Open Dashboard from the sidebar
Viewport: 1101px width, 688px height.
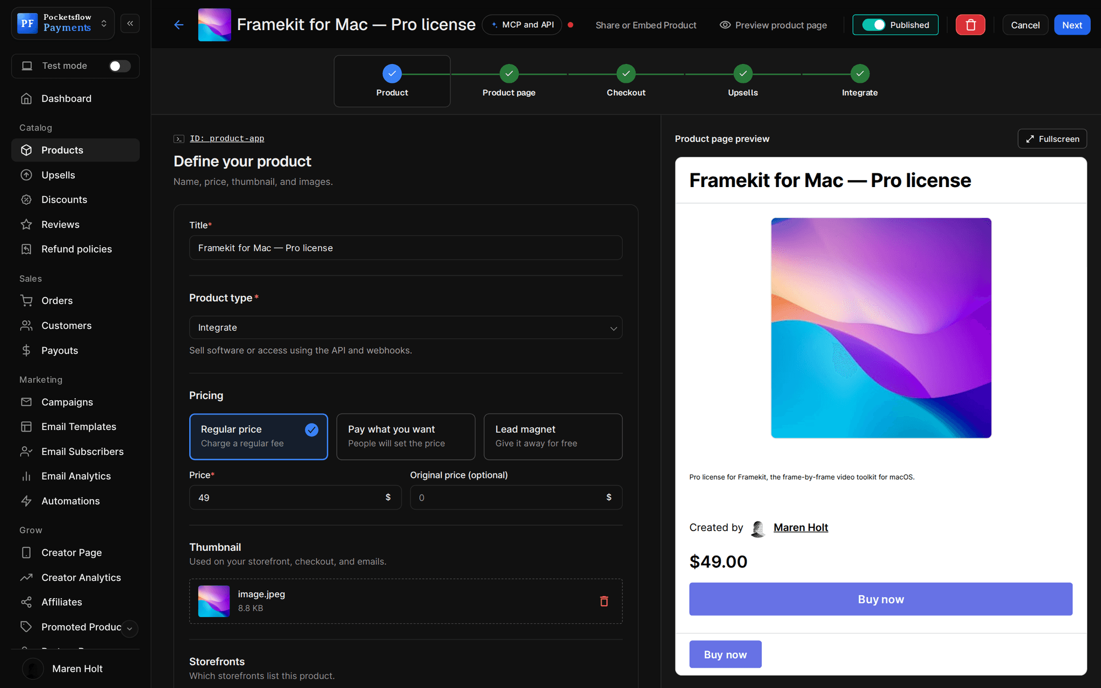pos(75,98)
